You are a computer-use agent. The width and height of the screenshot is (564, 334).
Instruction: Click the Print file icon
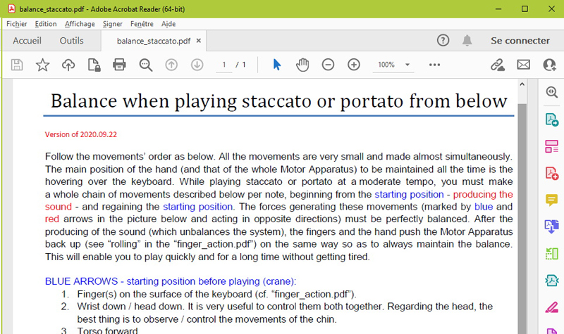tap(119, 65)
